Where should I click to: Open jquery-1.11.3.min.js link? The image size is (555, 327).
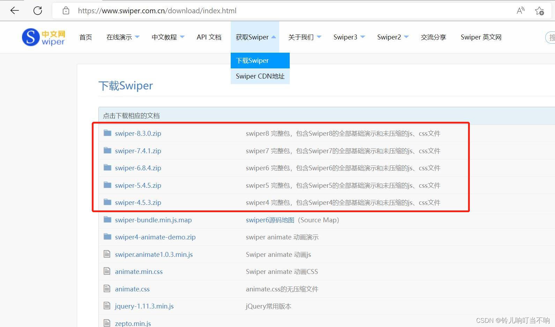click(144, 306)
